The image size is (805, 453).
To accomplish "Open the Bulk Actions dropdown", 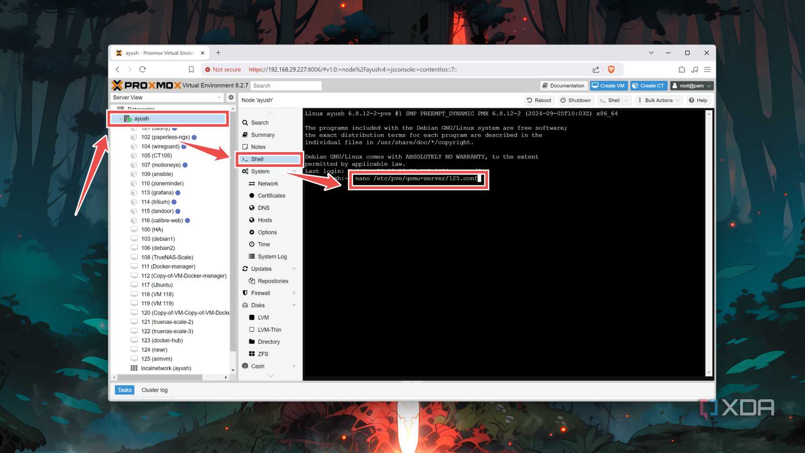I will tap(659, 100).
